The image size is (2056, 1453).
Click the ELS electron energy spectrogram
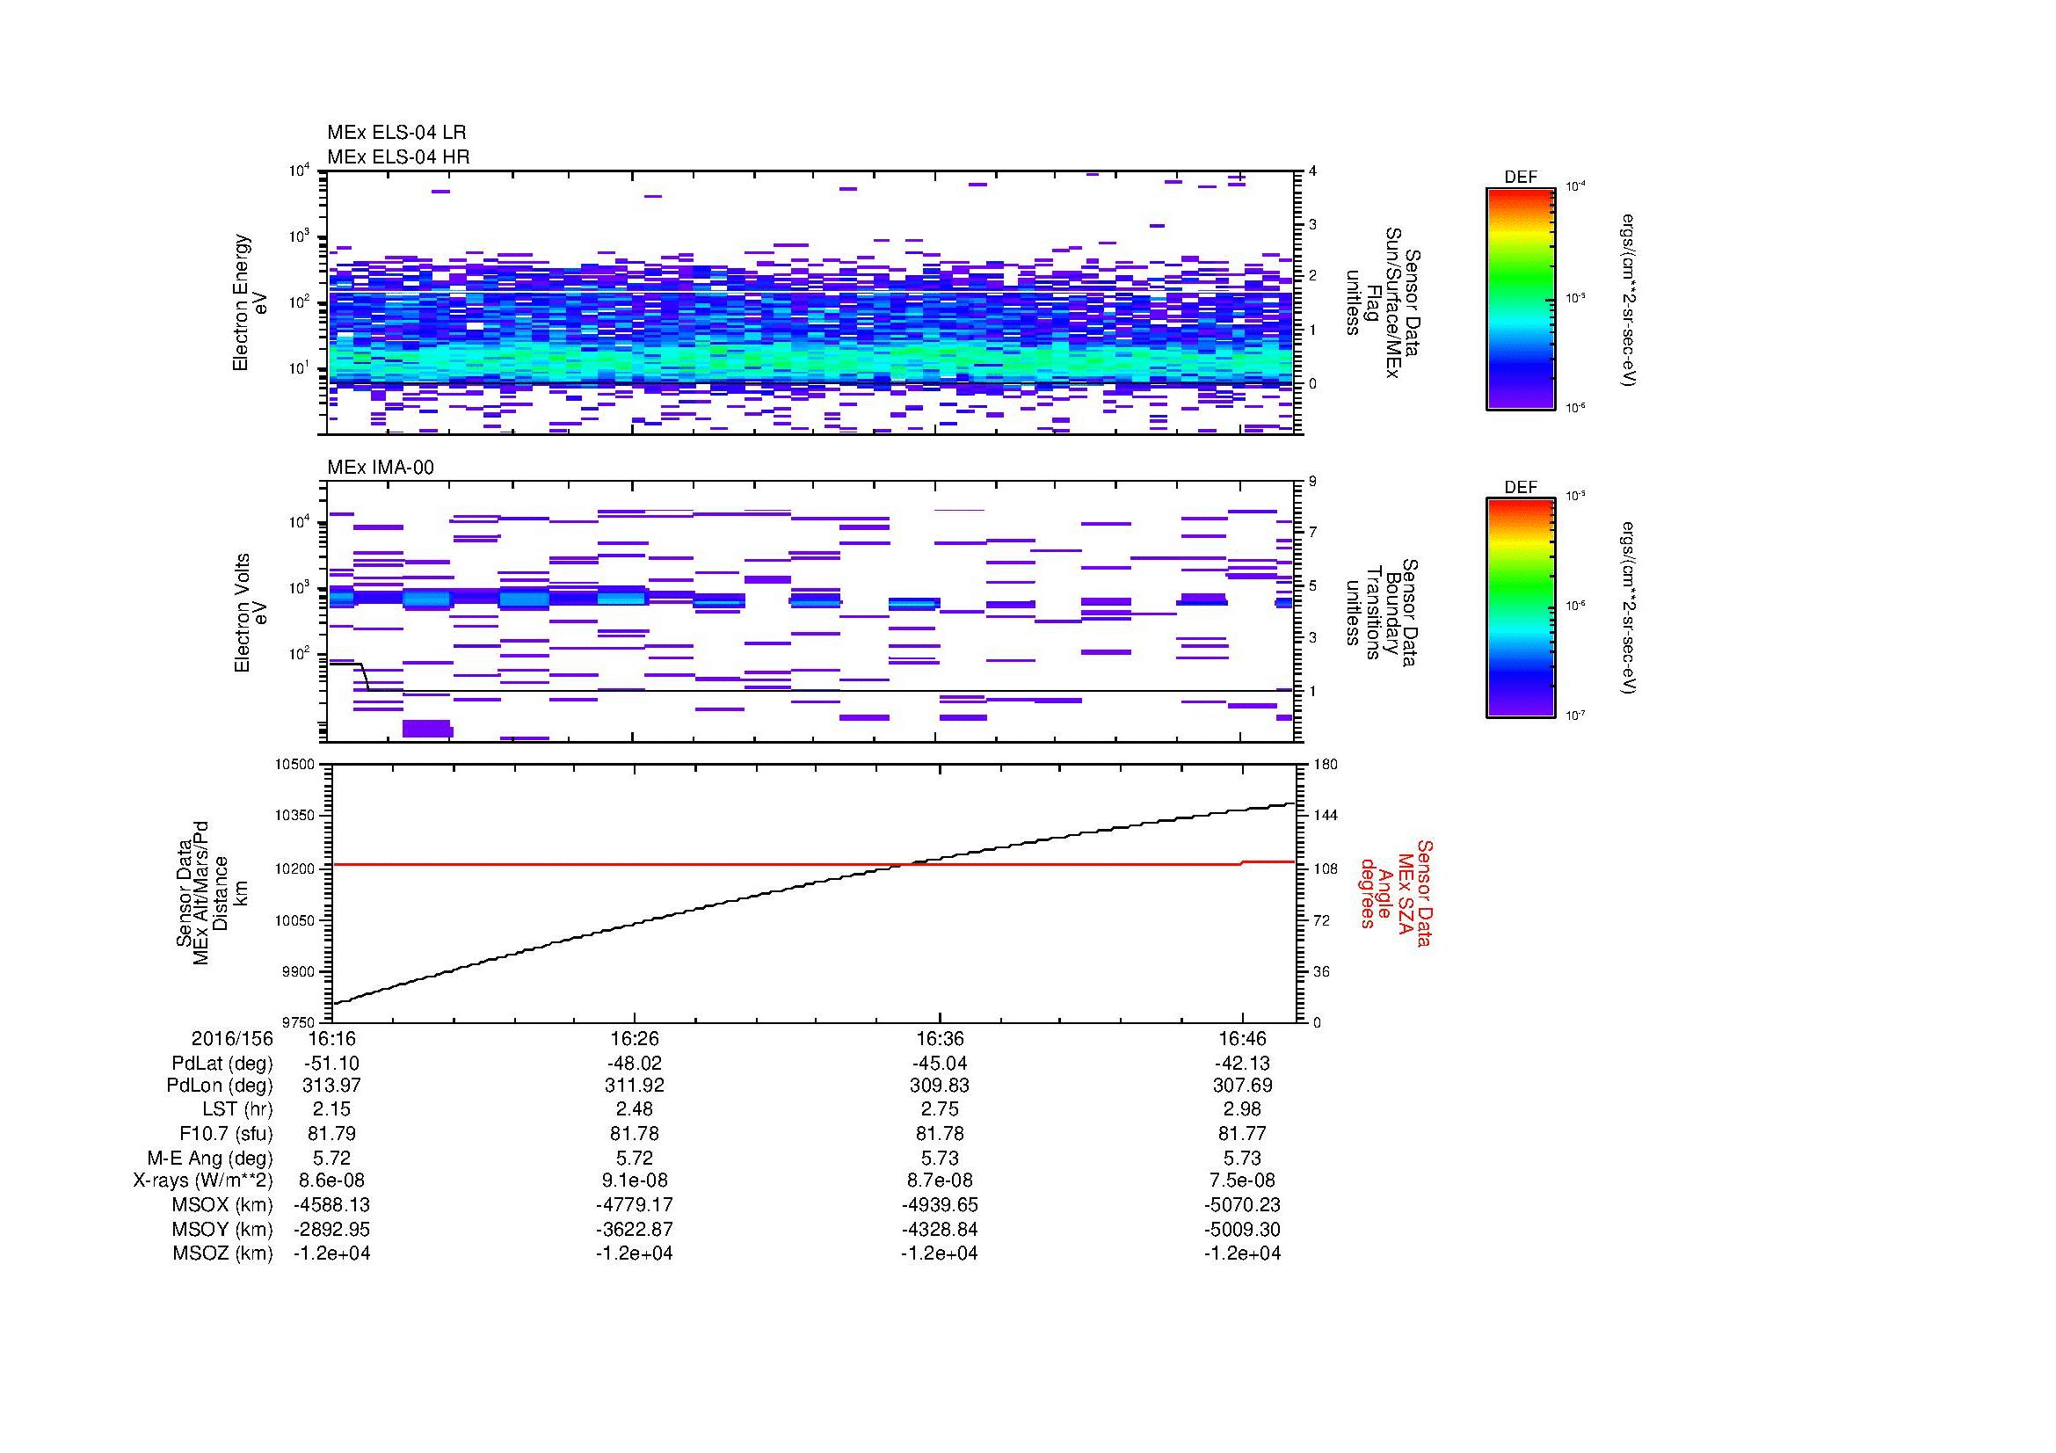(811, 302)
